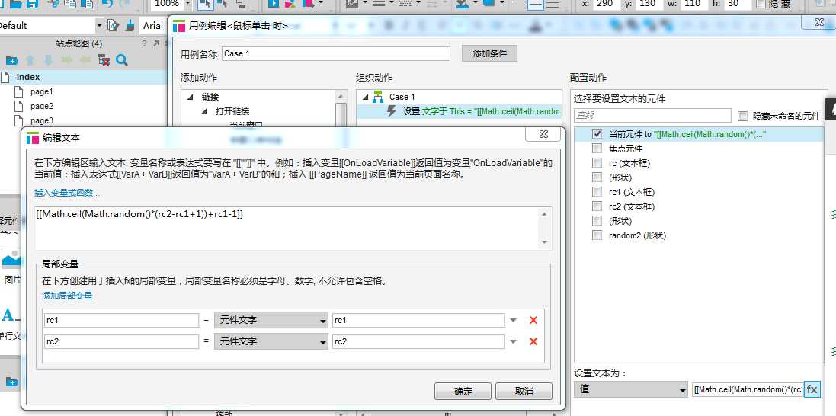836x416 pixels.
Task: Open the zoom 100% dropdown
Action: click(x=187, y=4)
